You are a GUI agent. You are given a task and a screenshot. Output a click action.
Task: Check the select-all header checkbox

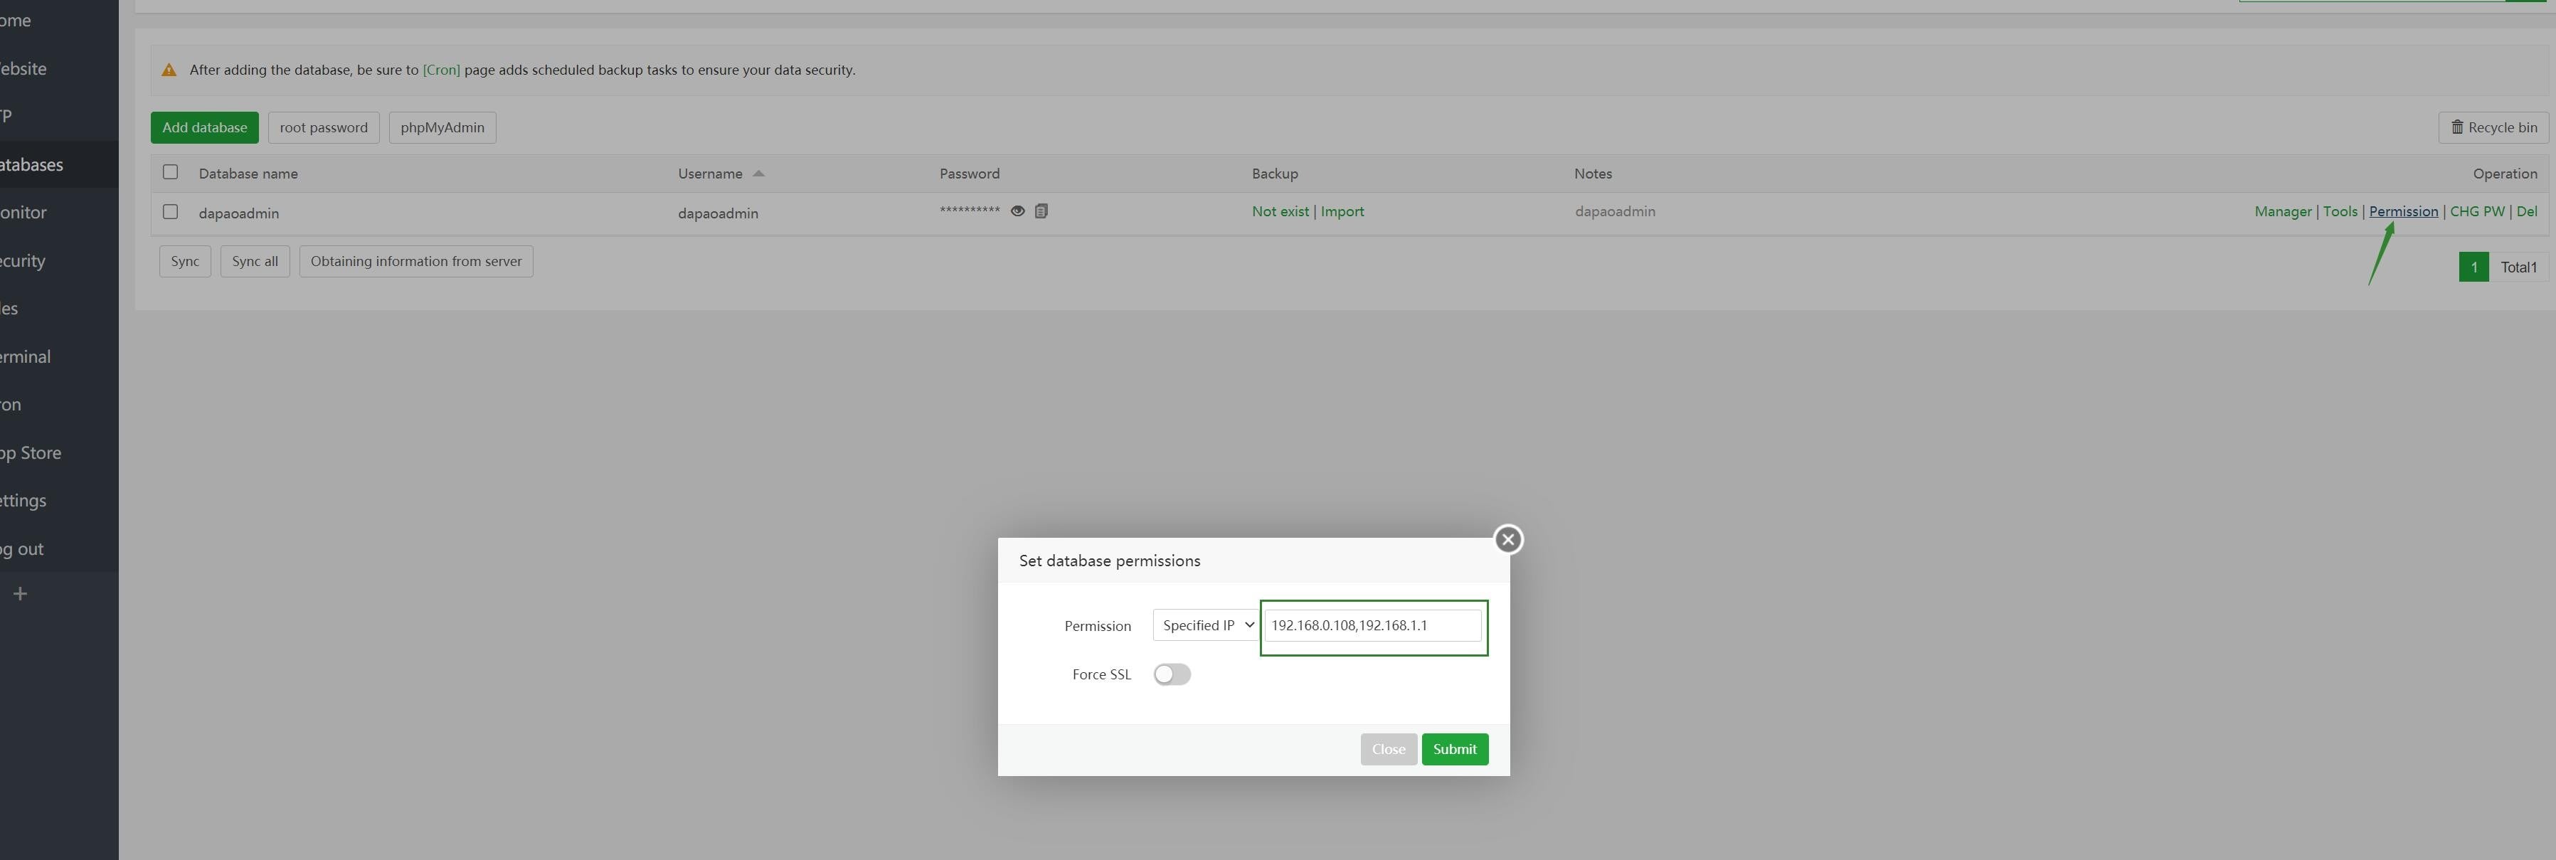171,173
